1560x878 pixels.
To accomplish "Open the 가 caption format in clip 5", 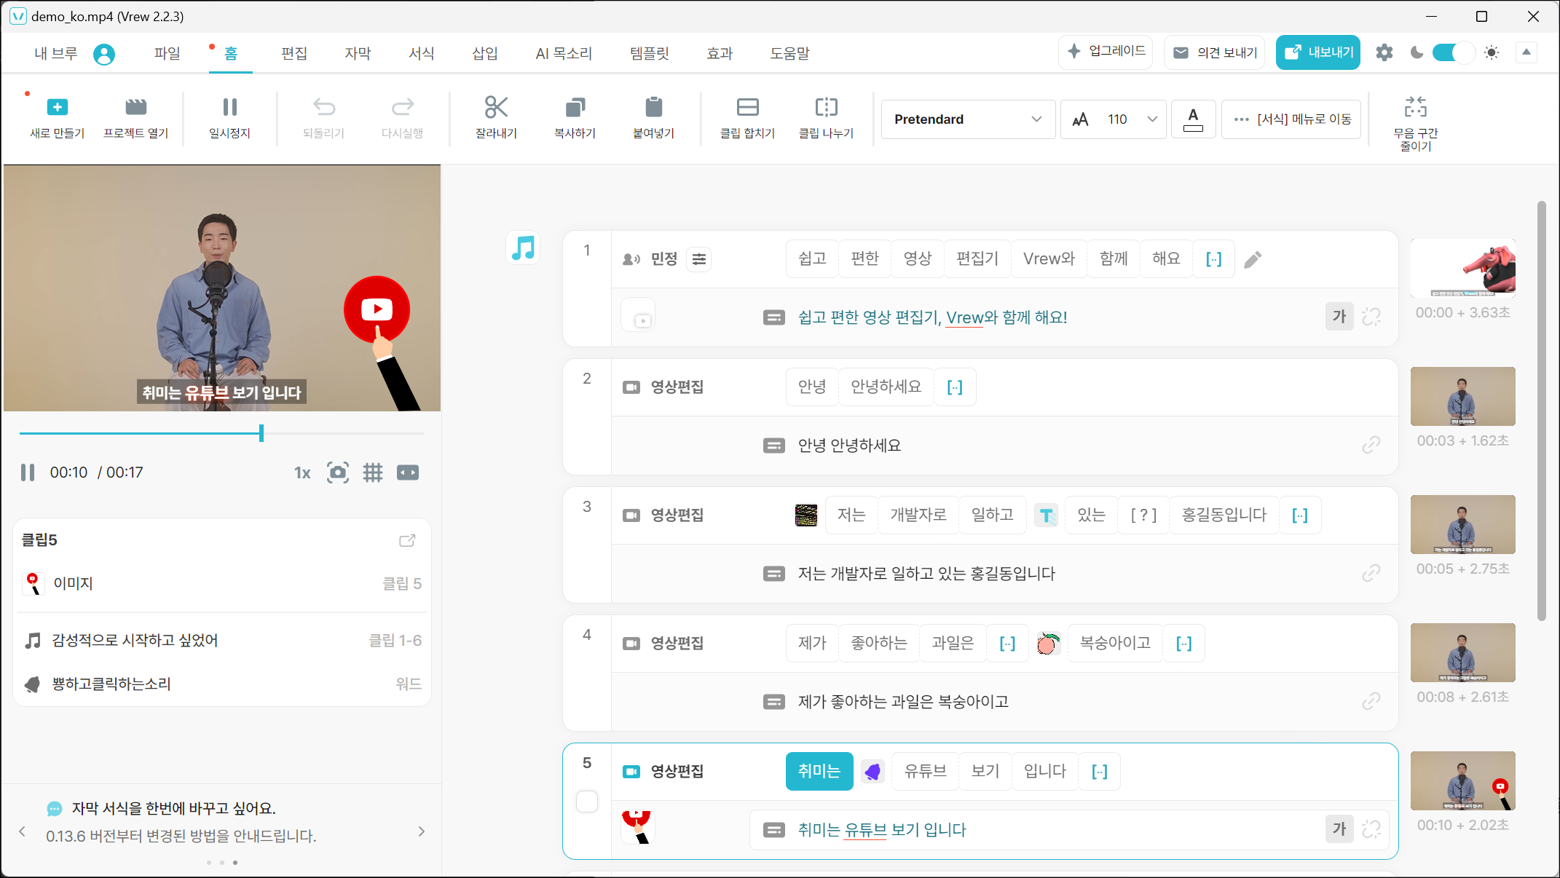I will click(1339, 829).
